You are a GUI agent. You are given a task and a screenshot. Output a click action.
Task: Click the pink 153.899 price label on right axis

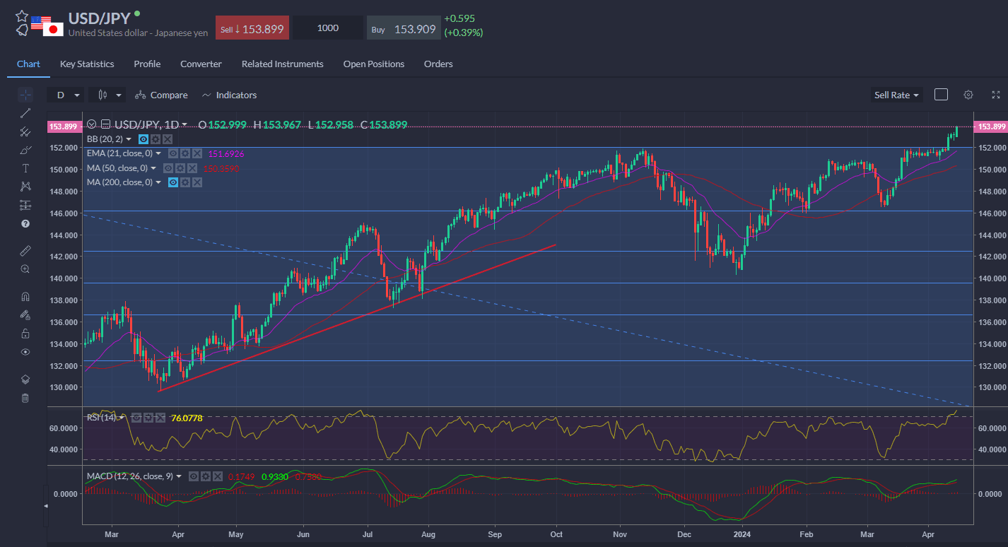(x=990, y=127)
